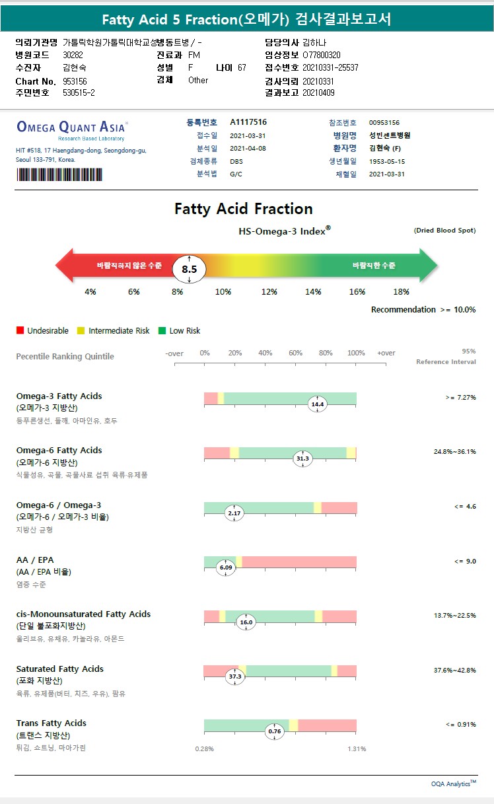494x804 pixels.
Task: Click the 0.76 Trans Fatty Acids marker
Action: (x=275, y=731)
